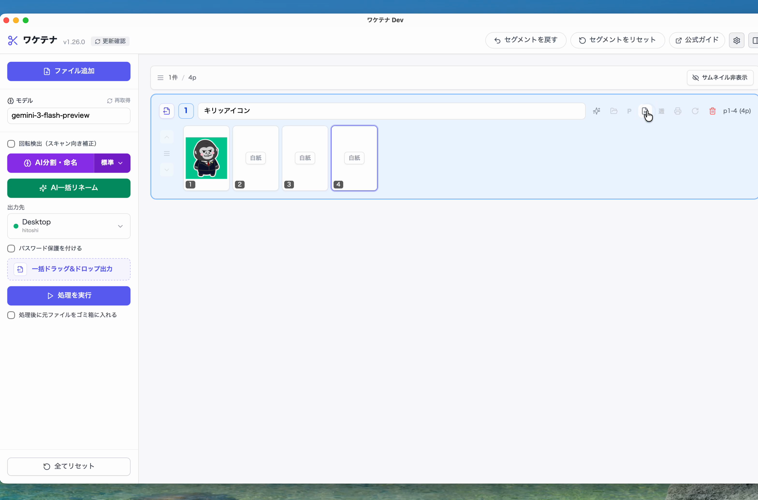Viewport: 758px width, 500px height.
Task: Click AI一括リネーム button
Action: pos(69,188)
